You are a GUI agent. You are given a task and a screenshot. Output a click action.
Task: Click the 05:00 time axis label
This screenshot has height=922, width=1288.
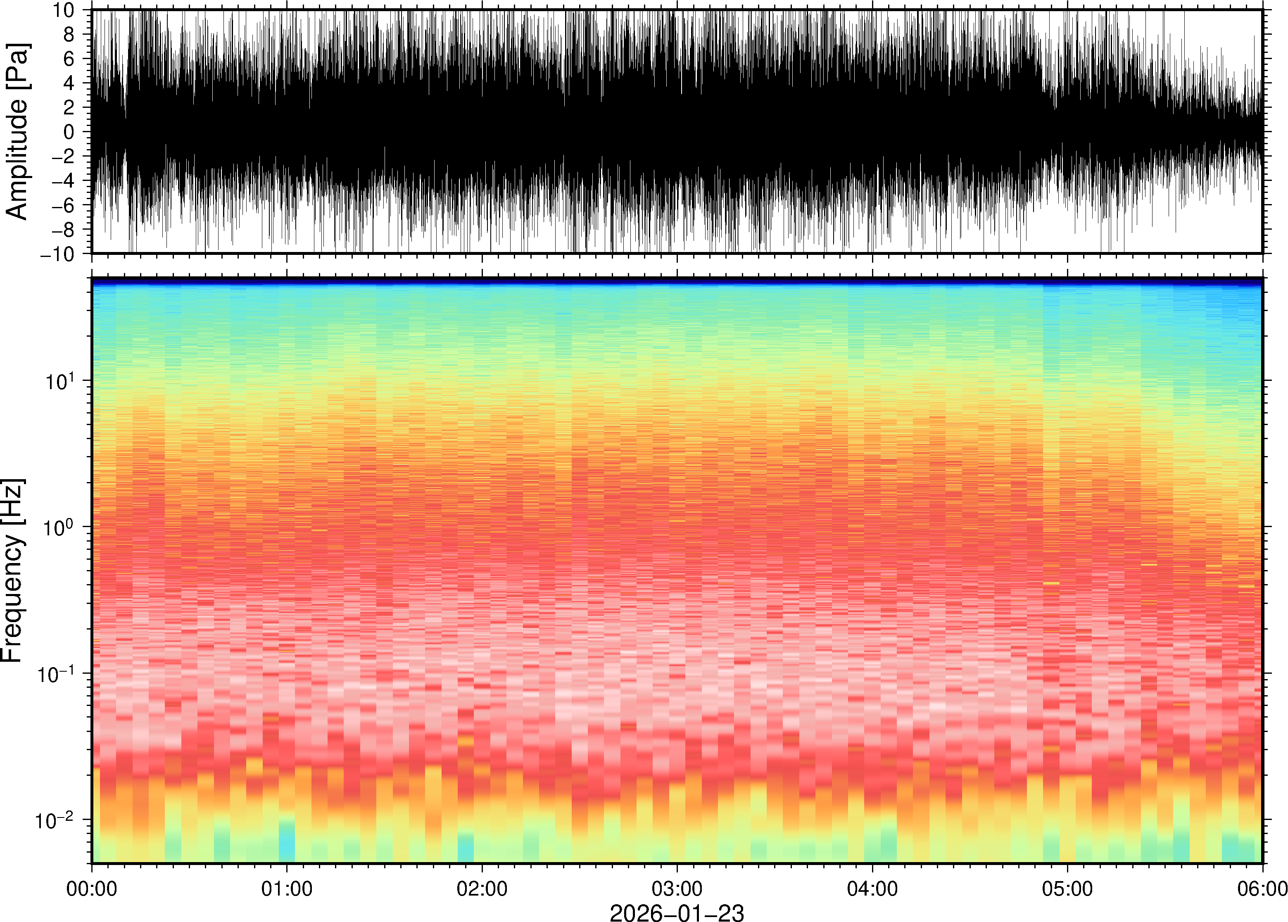(x=1067, y=889)
